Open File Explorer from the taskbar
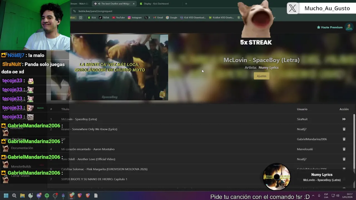 [x=22, y=196]
